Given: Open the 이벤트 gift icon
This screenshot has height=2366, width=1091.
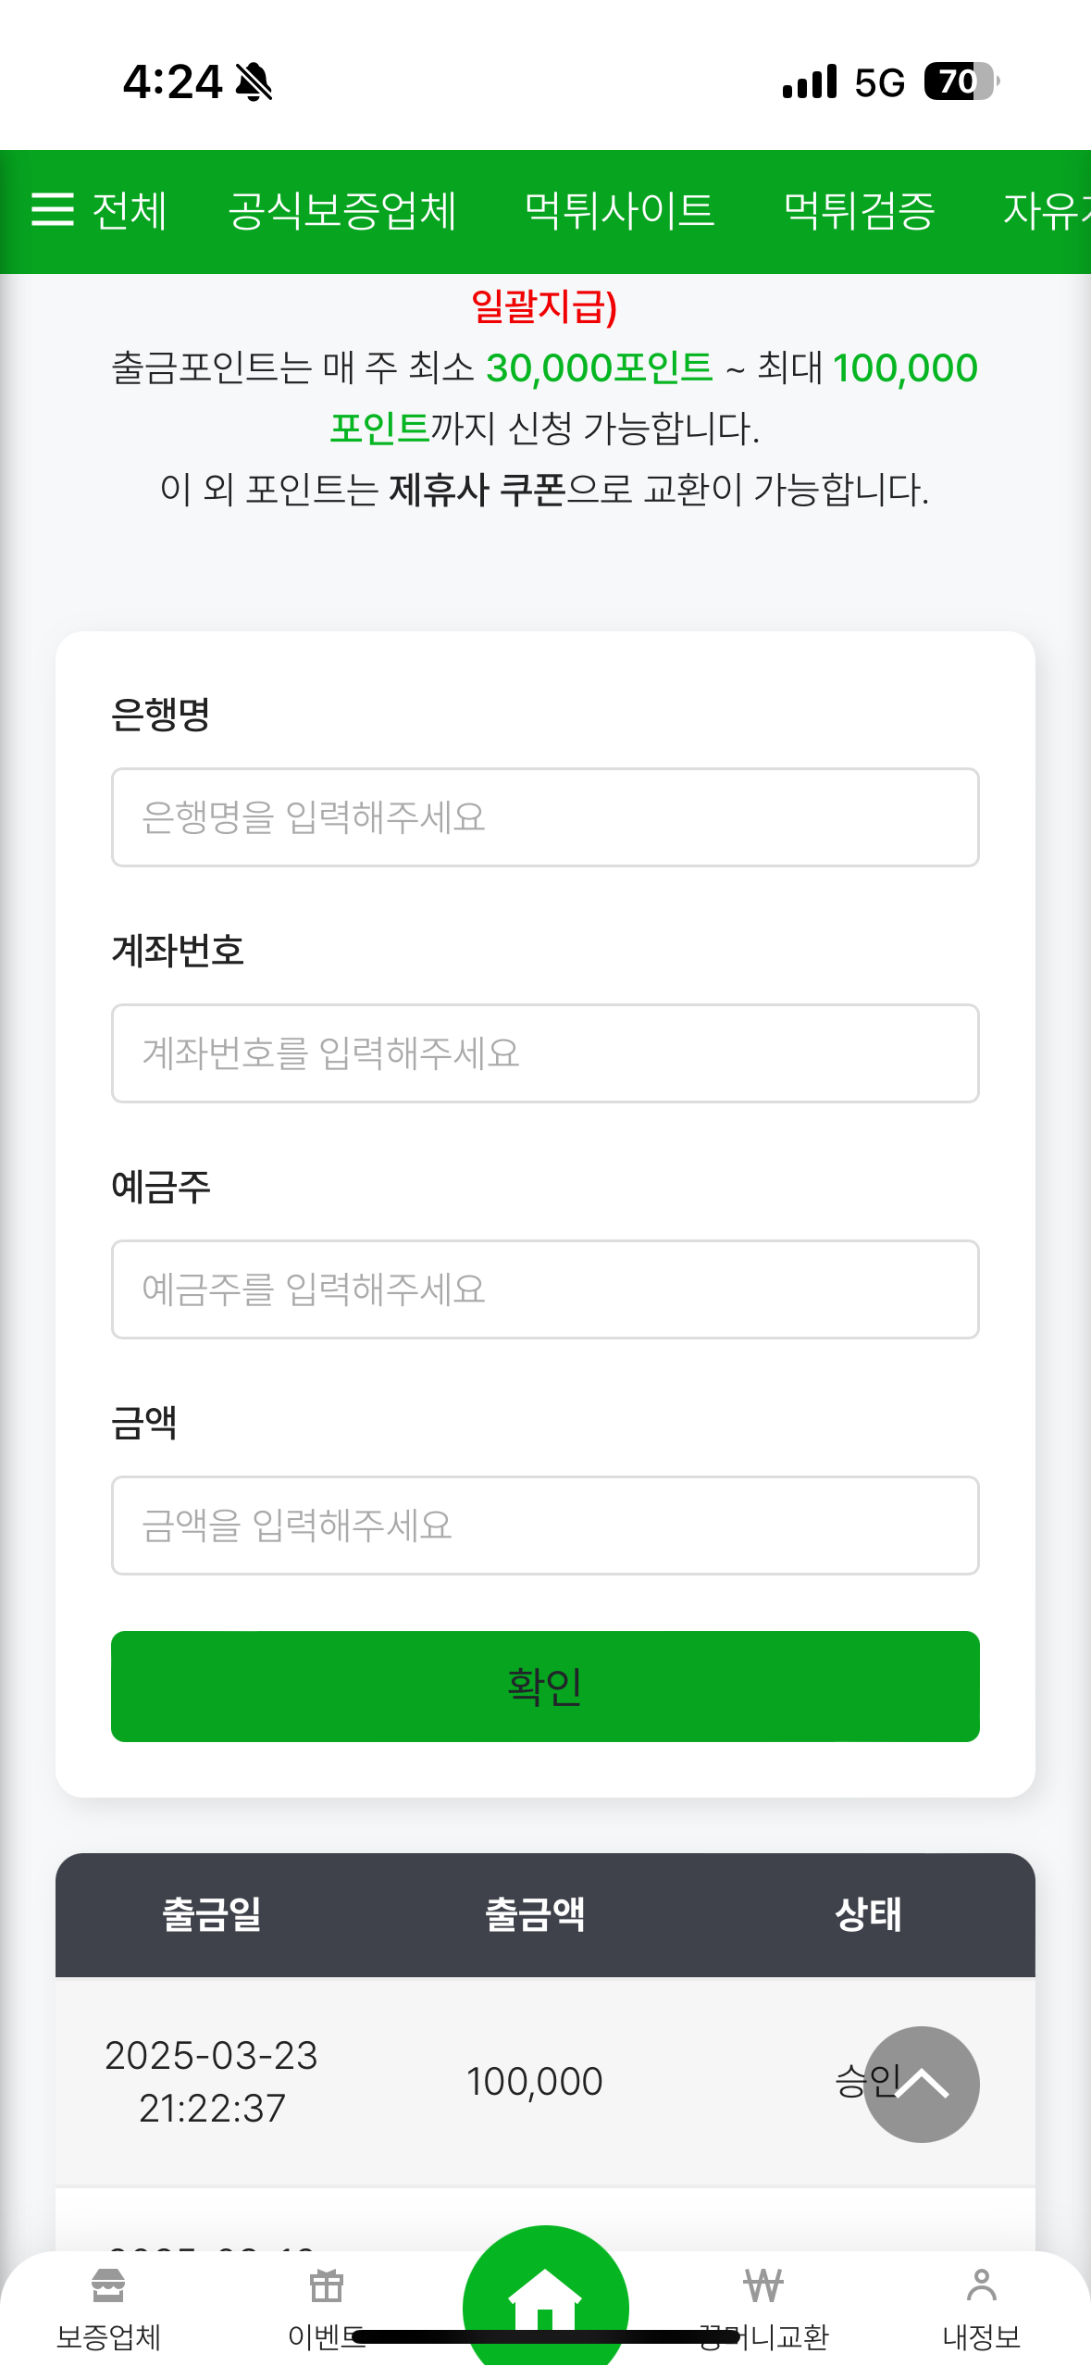Looking at the screenshot, I should click(x=326, y=2285).
